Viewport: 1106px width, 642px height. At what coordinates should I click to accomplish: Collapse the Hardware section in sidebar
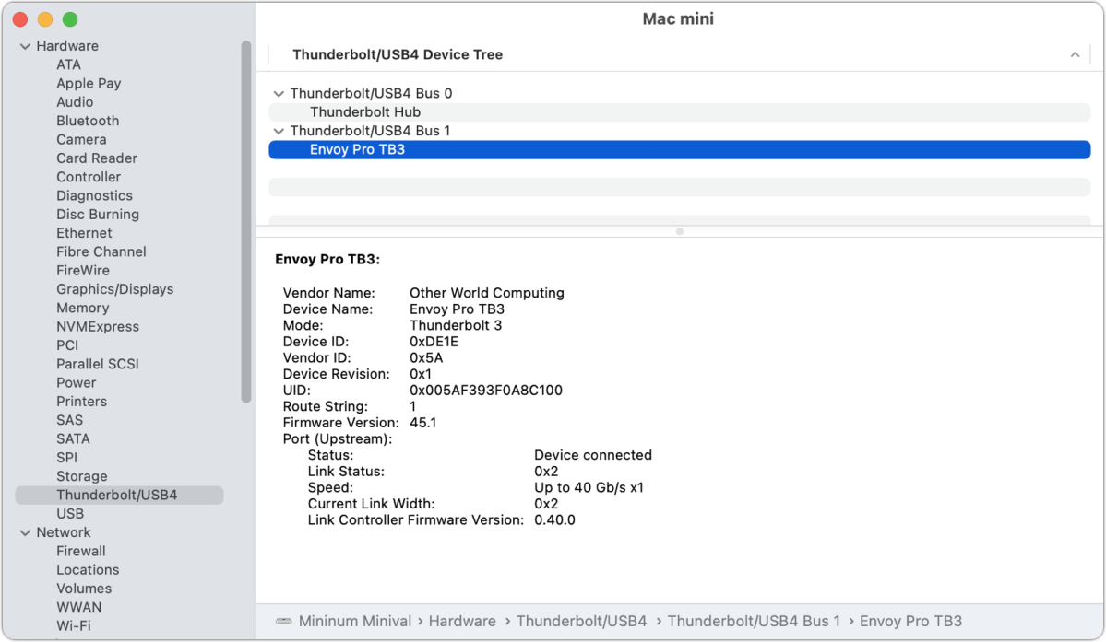point(26,46)
